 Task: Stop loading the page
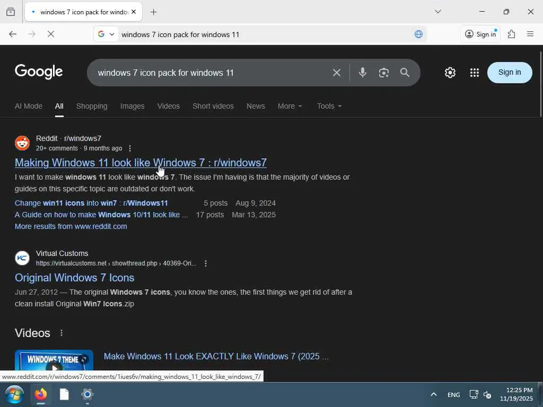[51, 34]
